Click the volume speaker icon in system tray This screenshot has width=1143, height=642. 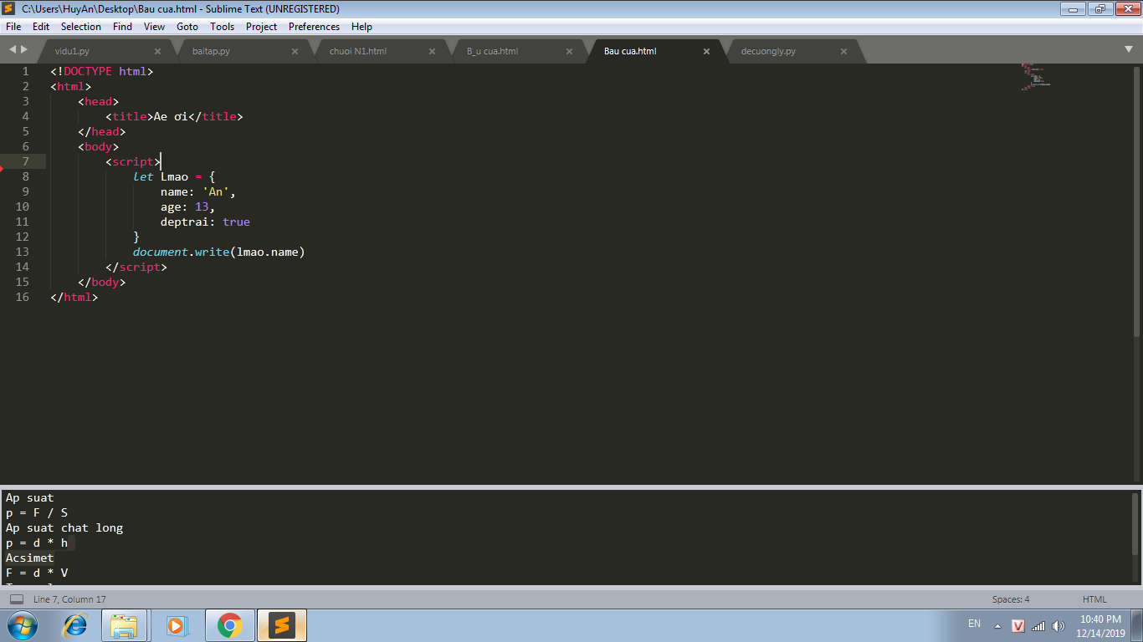[1058, 626]
